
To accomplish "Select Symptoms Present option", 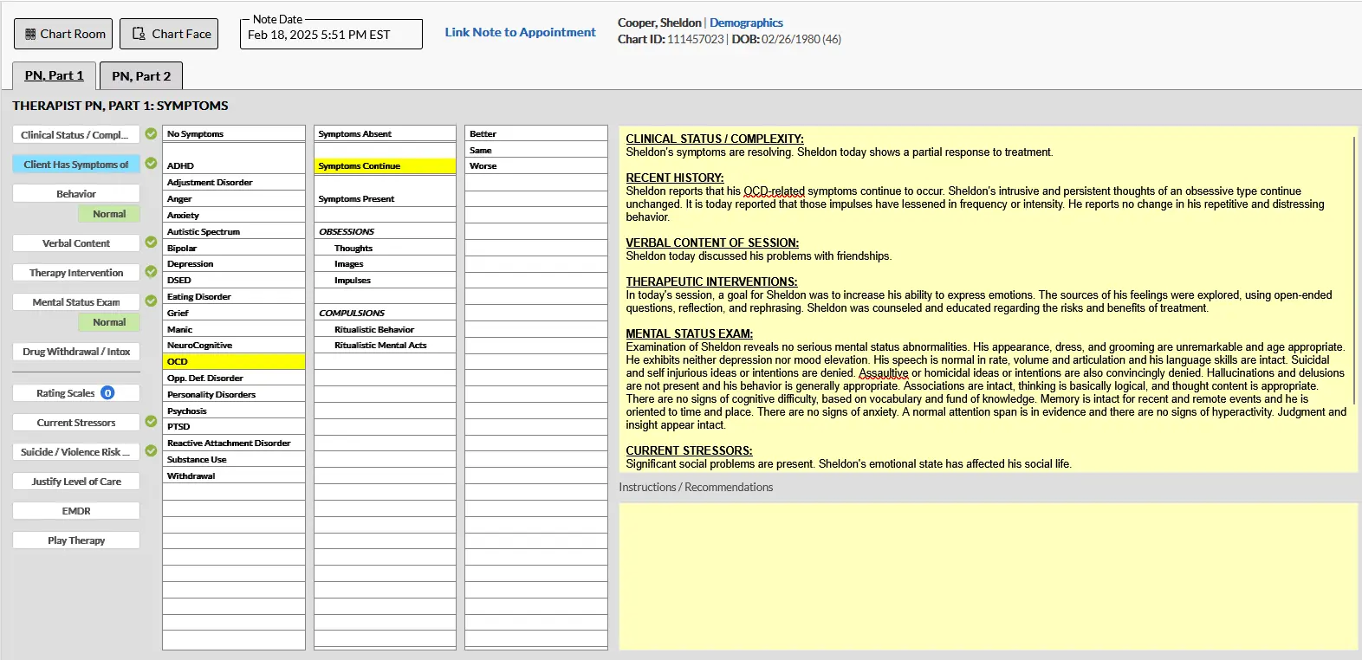I will (385, 199).
